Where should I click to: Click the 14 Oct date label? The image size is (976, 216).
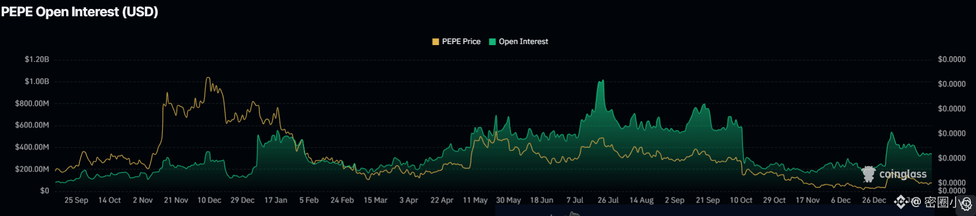pos(109,200)
